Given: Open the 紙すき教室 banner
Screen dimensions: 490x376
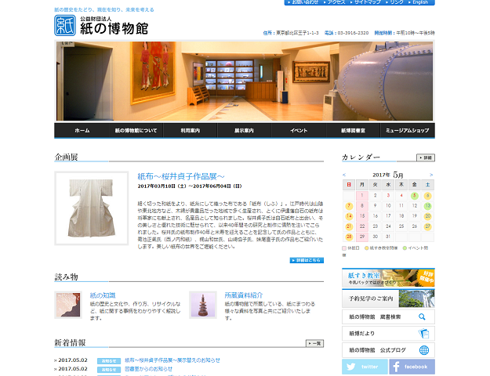Looking at the screenshot, I should [x=388, y=277].
